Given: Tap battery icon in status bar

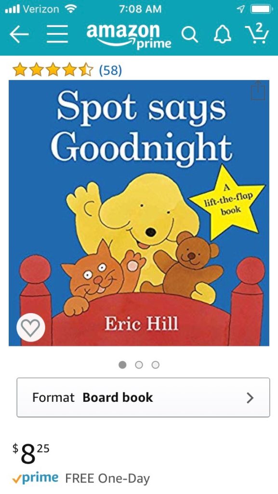Looking at the screenshot, I should (261, 9).
